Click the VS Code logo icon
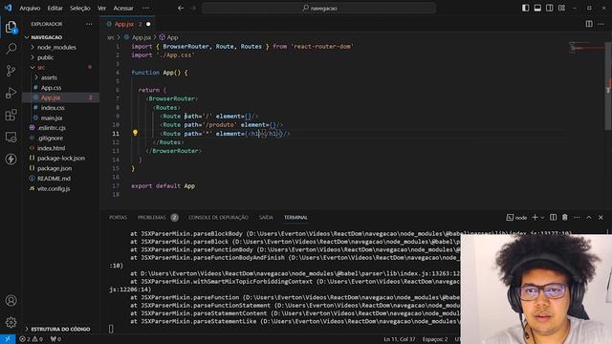This screenshot has height=344, width=612. click(x=8, y=8)
